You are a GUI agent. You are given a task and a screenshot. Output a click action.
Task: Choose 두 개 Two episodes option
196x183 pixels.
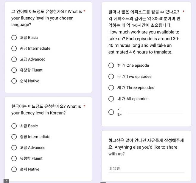coord(111,77)
